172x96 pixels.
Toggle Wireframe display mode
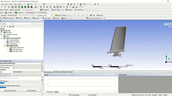pyautogui.click(x=44, y=10)
